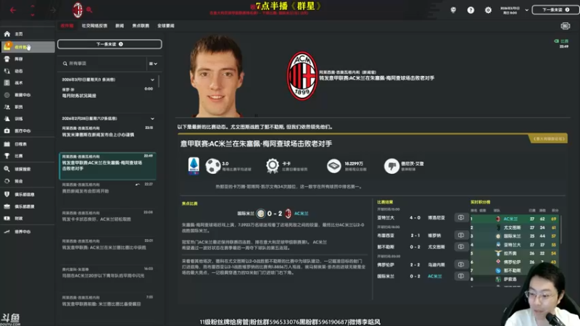The width and height of the screenshot is (580, 326).
Task: Click 下一条未读 continue button at top right
Action: coord(555,9)
